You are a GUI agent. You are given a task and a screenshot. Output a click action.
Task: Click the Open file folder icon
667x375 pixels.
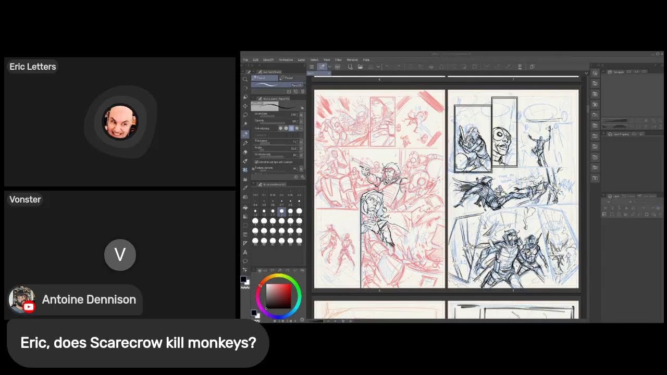tap(360, 67)
